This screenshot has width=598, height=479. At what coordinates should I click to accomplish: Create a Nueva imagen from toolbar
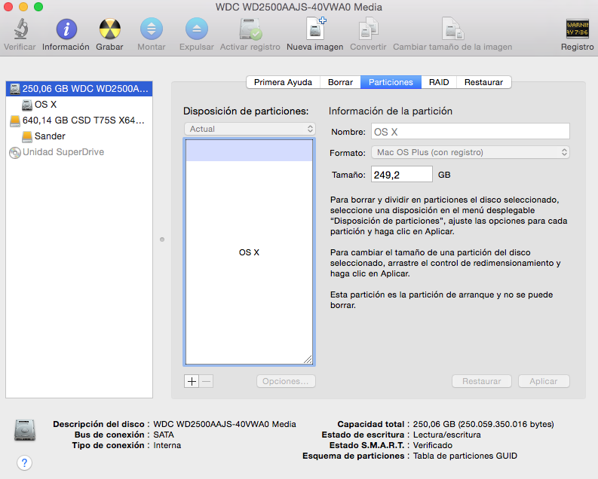pyautogui.click(x=316, y=28)
